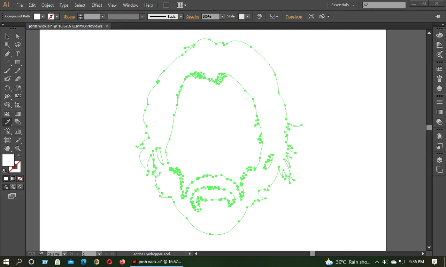Image resolution: width=446 pixels, height=267 pixels.
Task: Select the Perspective Grid tool
Action: (18, 105)
